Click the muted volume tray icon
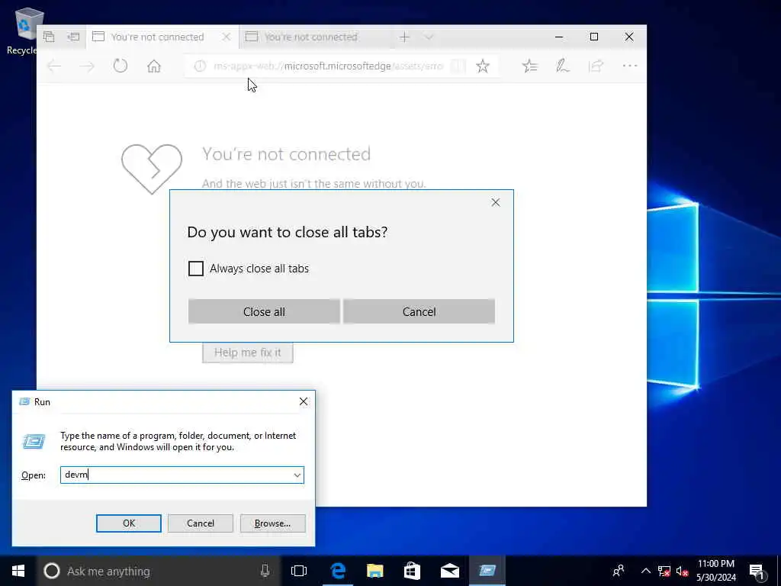 click(x=683, y=571)
